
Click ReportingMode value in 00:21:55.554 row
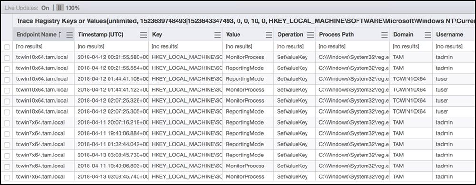click(x=245, y=68)
